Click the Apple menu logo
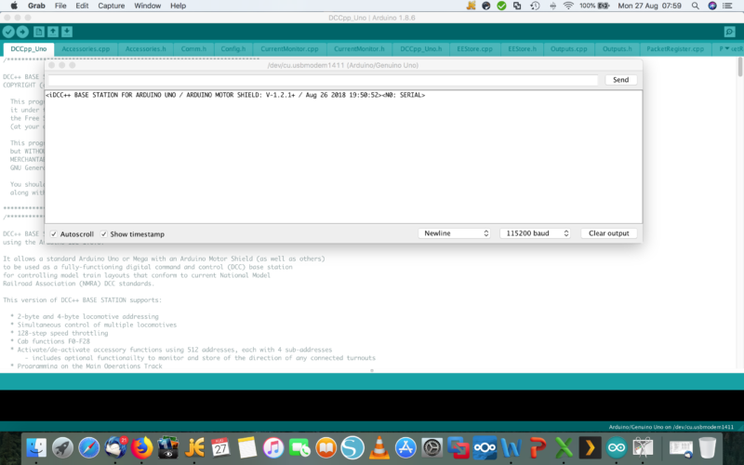The height and width of the screenshot is (465, 744). pyautogui.click(x=14, y=6)
